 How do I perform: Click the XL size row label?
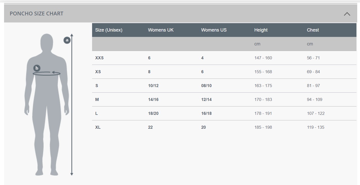(x=98, y=127)
